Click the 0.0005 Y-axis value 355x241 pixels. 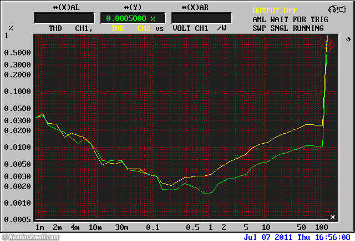click(17, 219)
